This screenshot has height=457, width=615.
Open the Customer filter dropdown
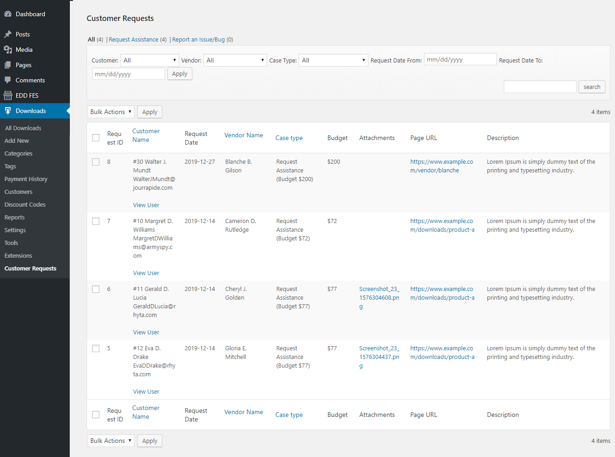tap(150, 60)
